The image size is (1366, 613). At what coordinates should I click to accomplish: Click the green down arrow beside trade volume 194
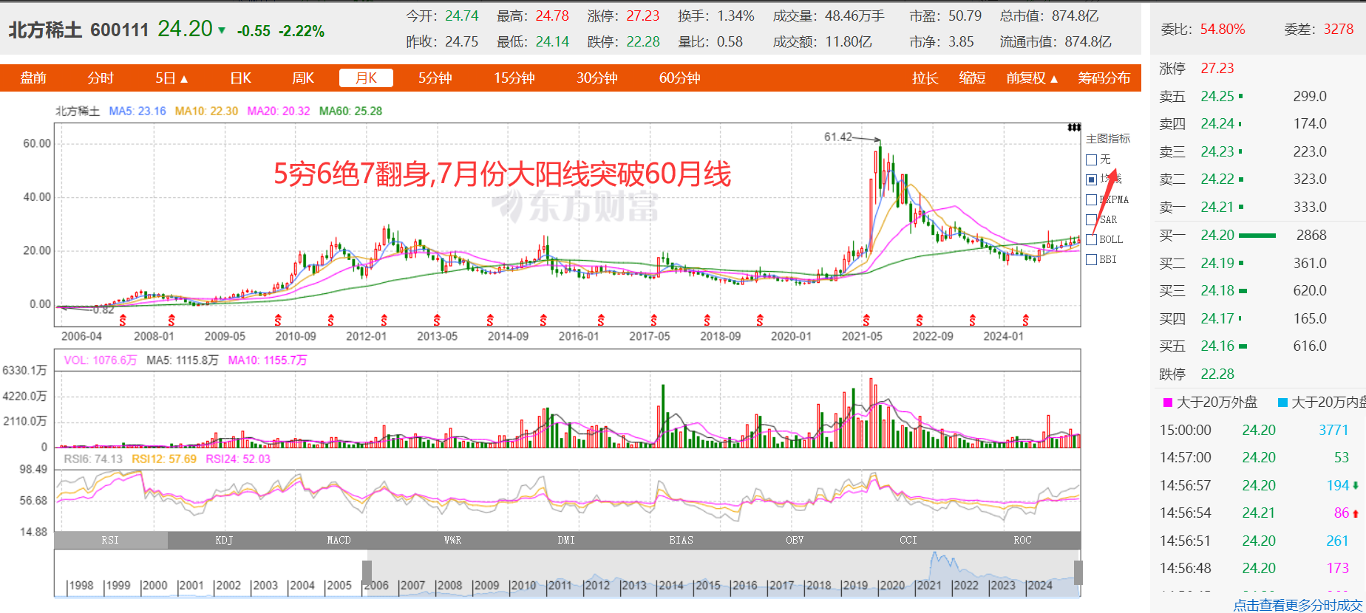point(1356,485)
